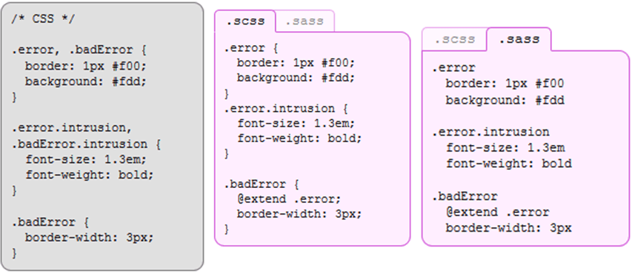Viewport: 635px width, 276px height.
Task: Click '.error.intrusion {' selector in scss panel
Action: coord(286,109)
